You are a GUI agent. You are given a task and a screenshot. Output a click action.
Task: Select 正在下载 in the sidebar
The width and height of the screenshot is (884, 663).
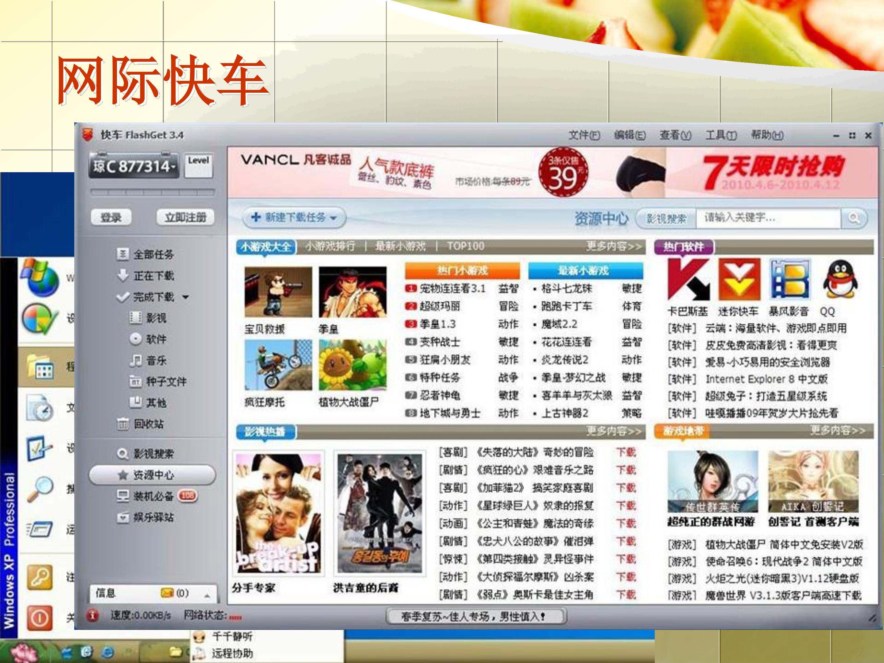coord(145,275)
